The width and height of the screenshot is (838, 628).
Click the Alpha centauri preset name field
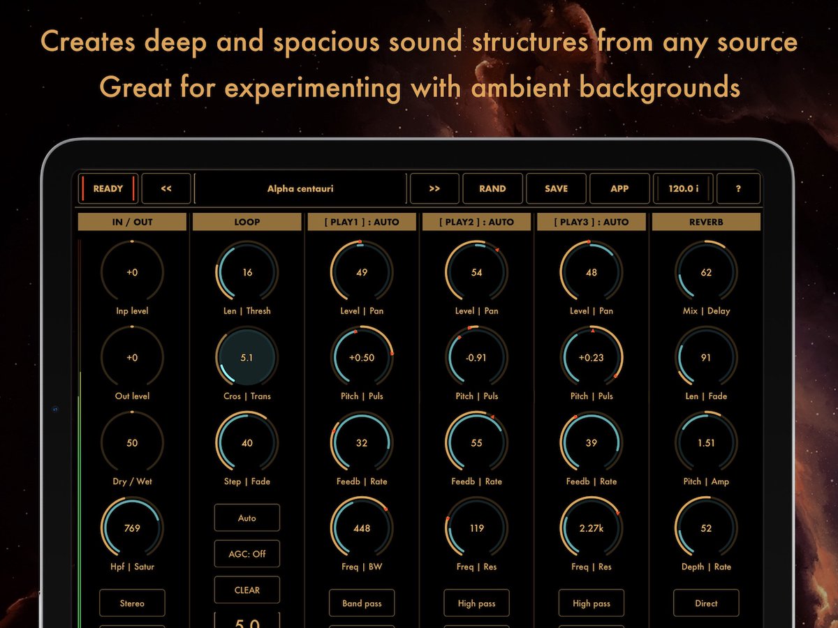click(x=300, y=188)
